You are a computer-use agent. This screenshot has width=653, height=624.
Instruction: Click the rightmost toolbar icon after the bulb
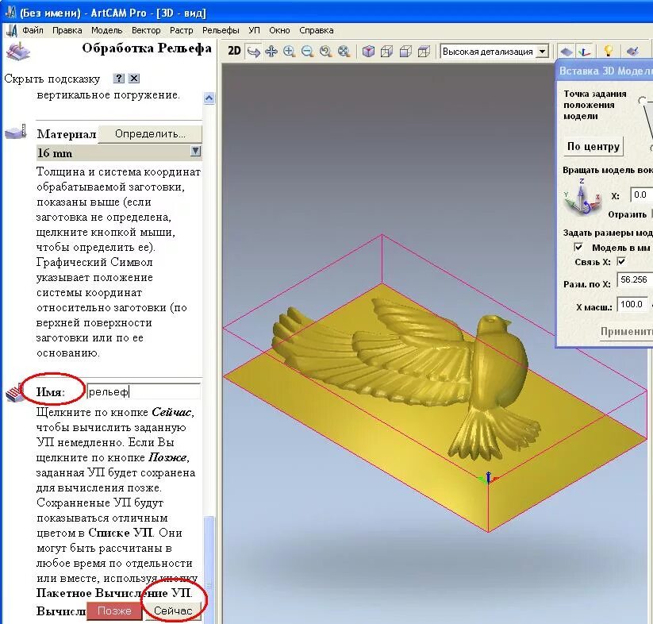(632, 52)
